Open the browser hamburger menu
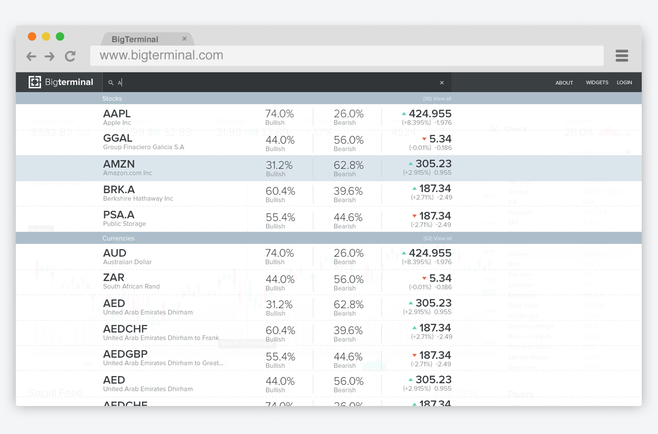This screenshot has height=434, width=658. coord(622,55)
